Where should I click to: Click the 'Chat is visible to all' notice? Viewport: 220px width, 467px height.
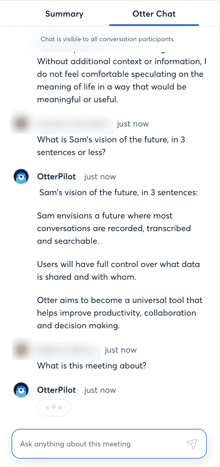[x=107, y=39]
